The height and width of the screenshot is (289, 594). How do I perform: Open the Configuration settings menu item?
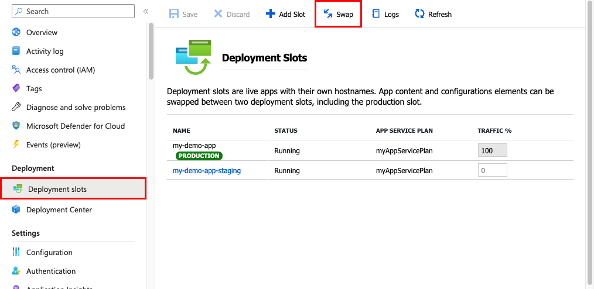pos(49,253)
